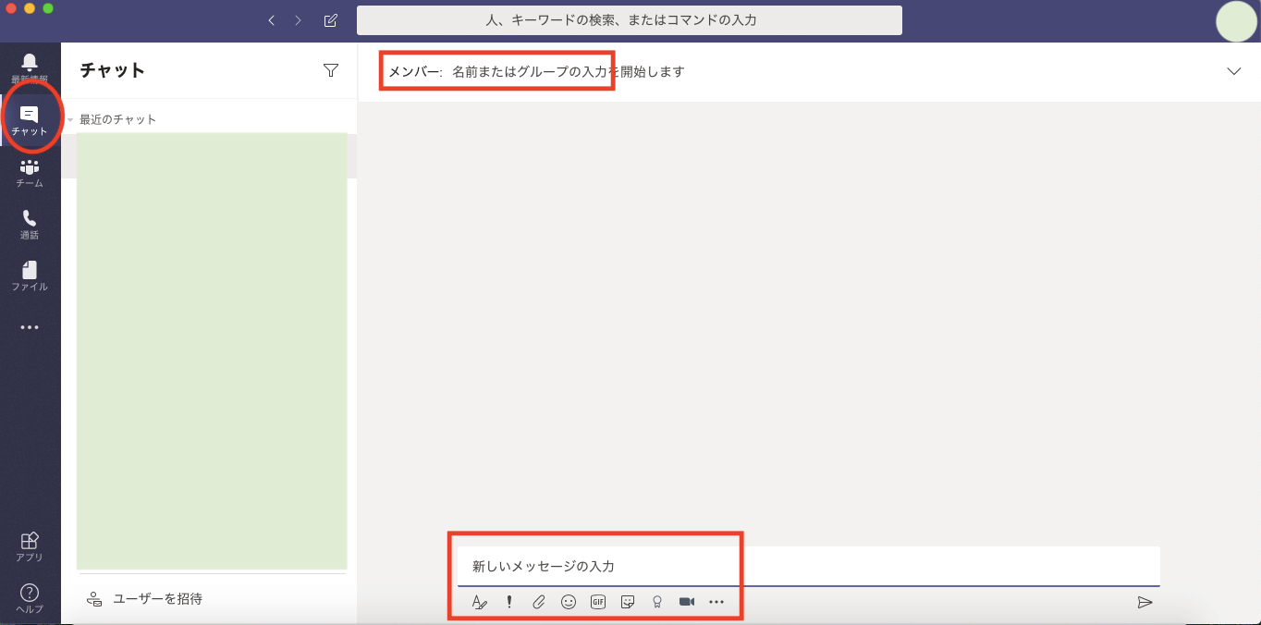Open the emoji picker

coord(569,602)
